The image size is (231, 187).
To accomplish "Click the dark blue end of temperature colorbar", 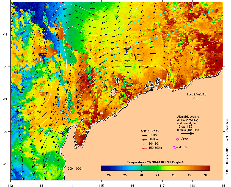I will click(x=103, y=168).
